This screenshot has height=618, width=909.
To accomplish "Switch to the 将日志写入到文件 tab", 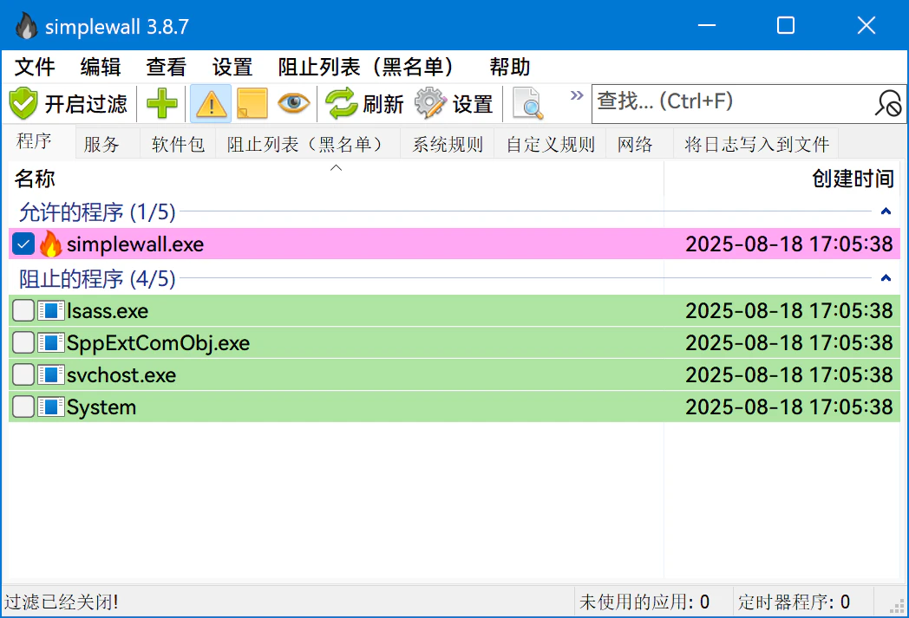I will click(756, 144).
